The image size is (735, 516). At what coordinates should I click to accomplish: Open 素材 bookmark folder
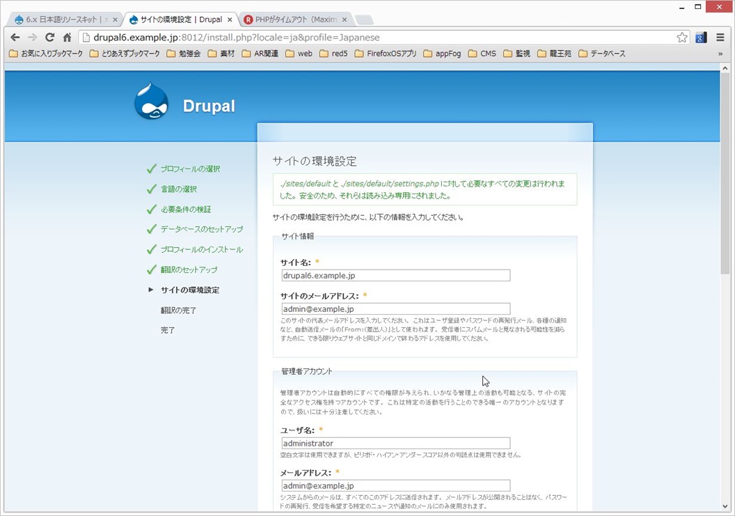[x=221, y=54]
